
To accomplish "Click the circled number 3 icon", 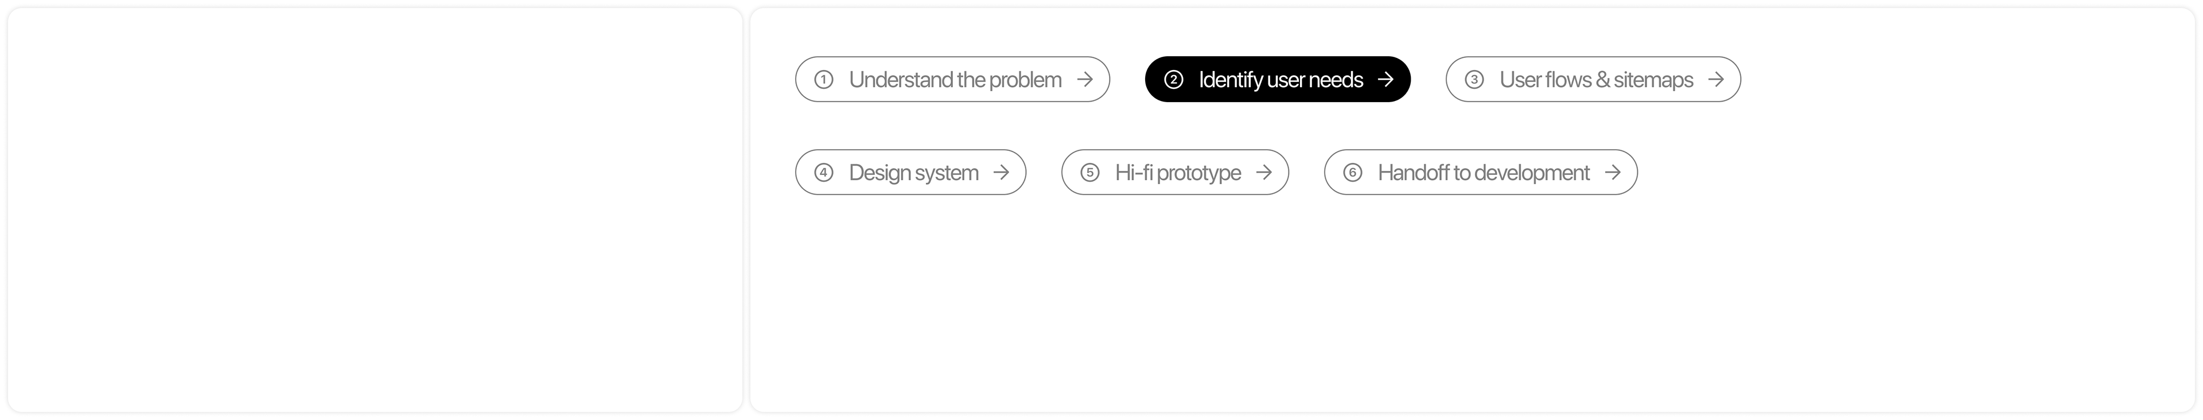I will 1473,80.
